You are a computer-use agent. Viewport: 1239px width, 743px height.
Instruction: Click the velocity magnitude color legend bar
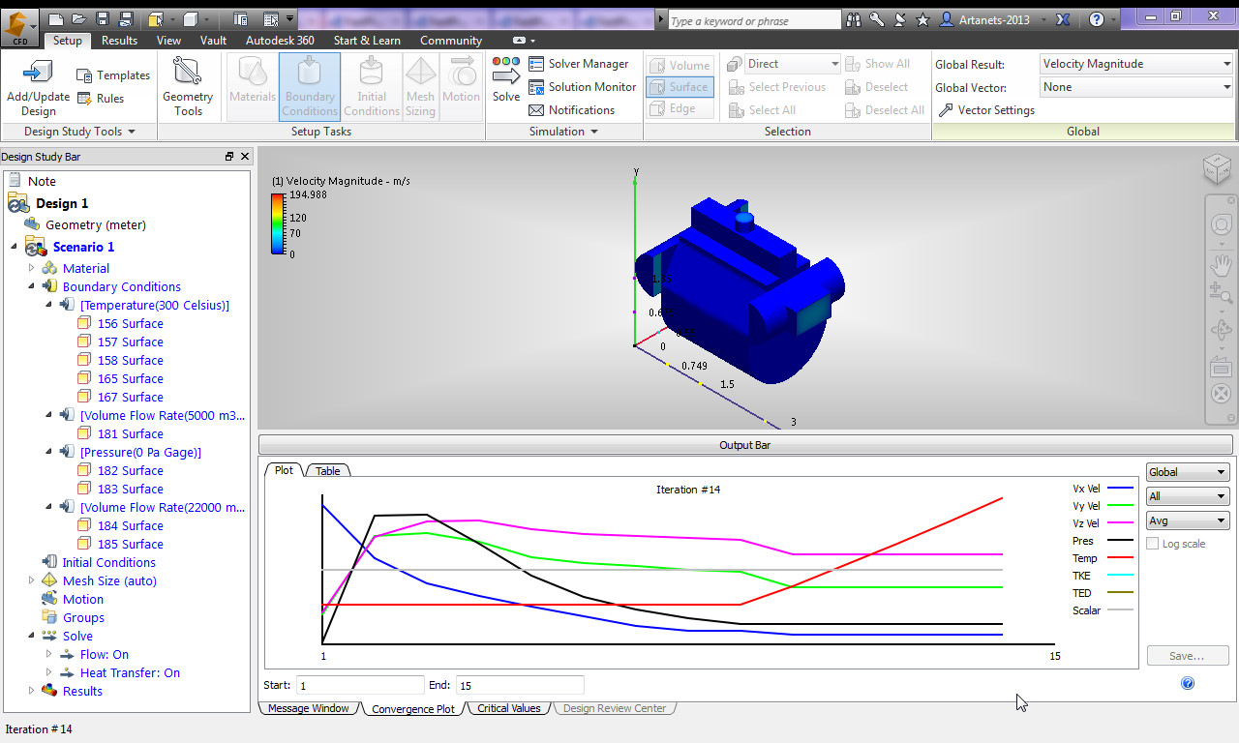click(x=278, y=224)
